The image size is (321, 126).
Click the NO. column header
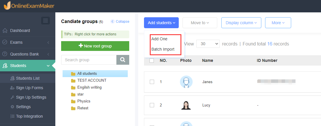coord(163,60)
